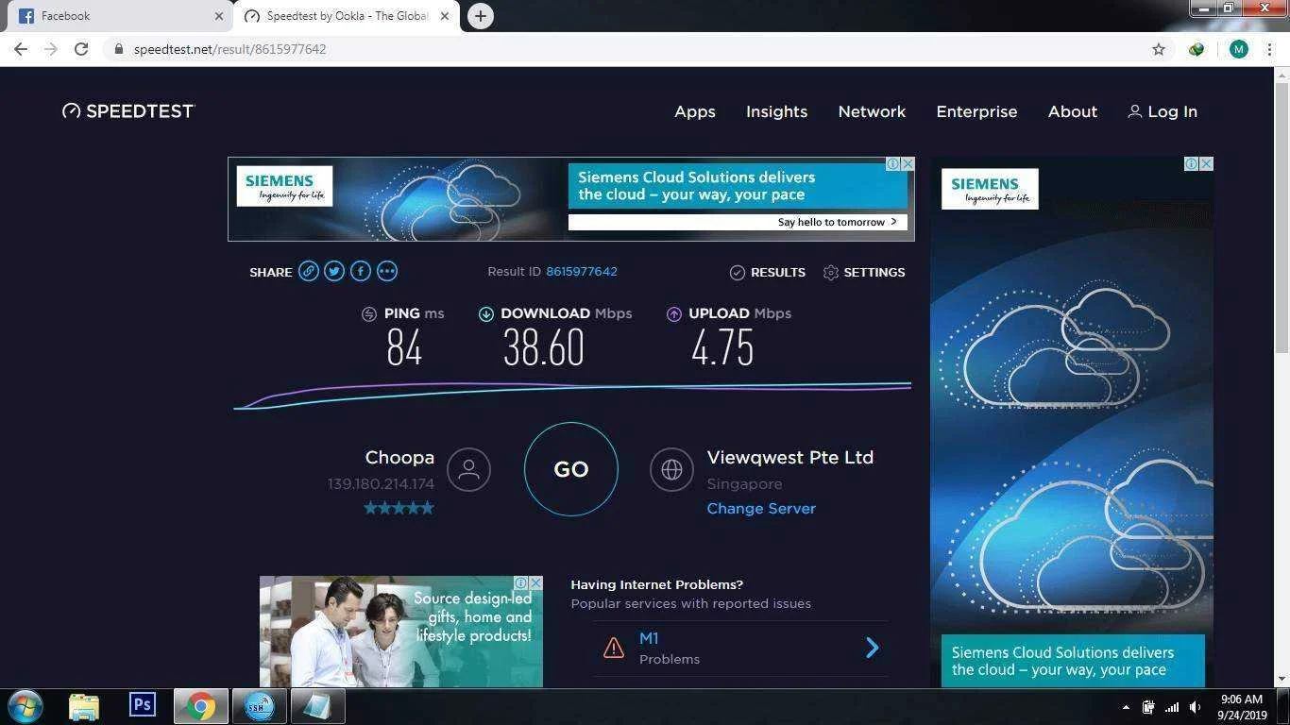Copy the result link via share icon

point(309,271)
